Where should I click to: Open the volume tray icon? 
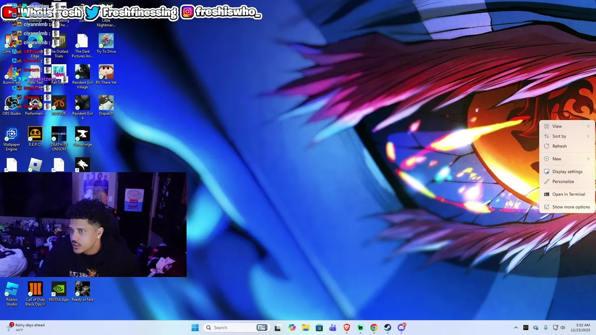click(x=562, y=328)
